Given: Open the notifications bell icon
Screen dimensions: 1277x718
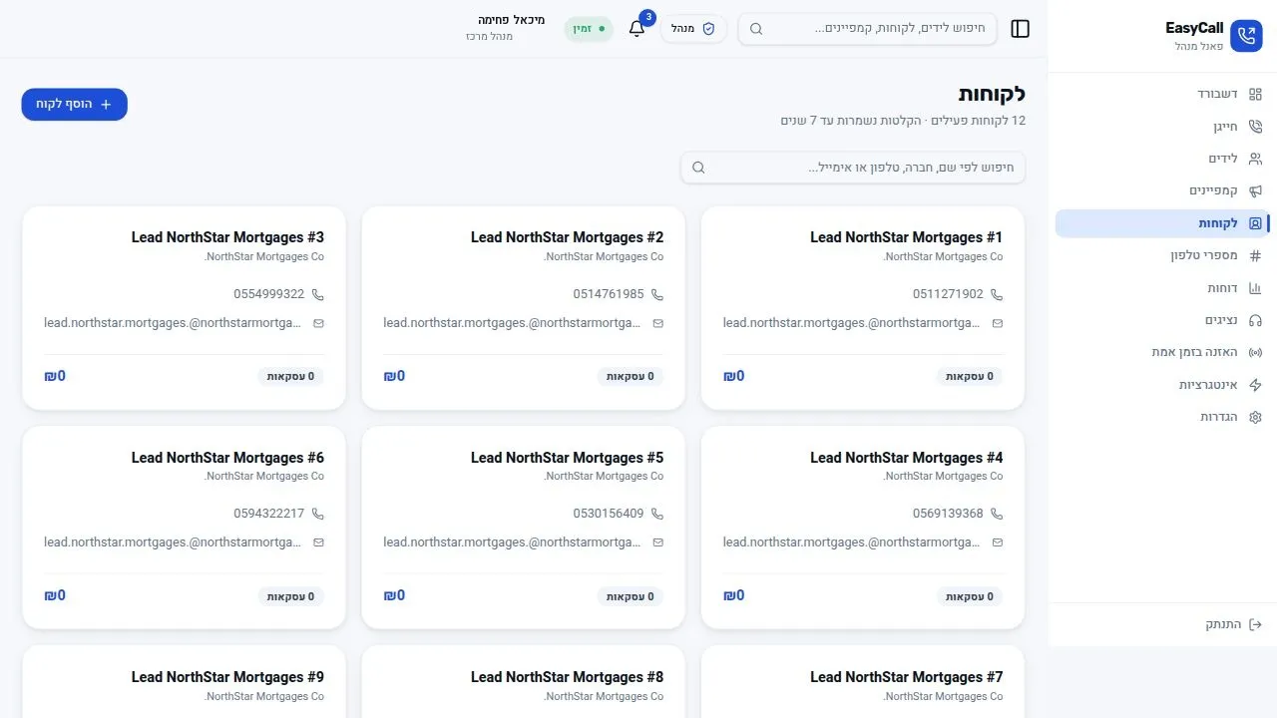Looking at the screenshot, I should coord(637,29).
